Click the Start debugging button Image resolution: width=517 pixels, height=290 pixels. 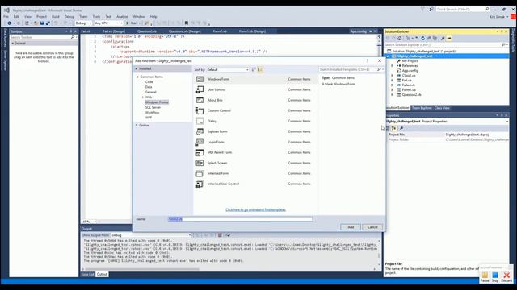[x=132, y=23]
